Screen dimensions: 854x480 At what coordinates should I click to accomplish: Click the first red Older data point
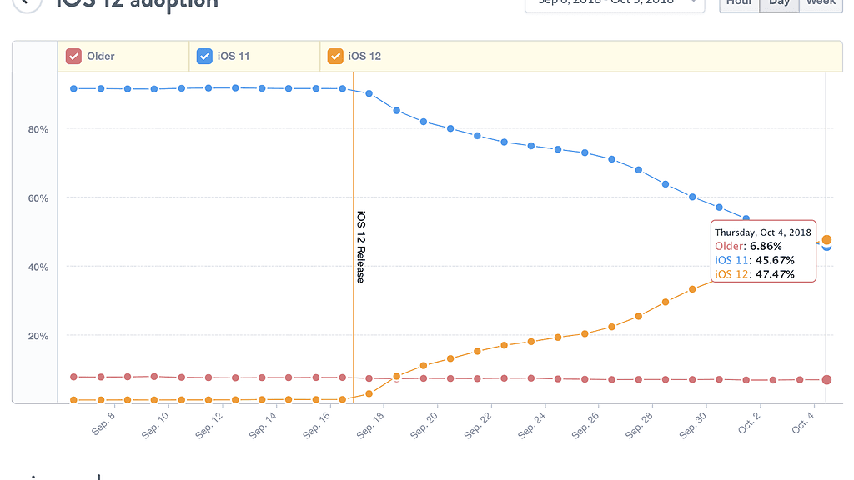(74, 377)
